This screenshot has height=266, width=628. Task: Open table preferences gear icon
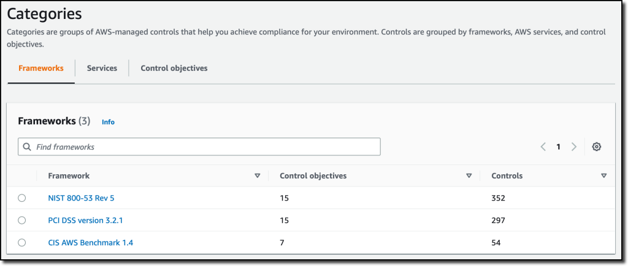pos(597,147)
